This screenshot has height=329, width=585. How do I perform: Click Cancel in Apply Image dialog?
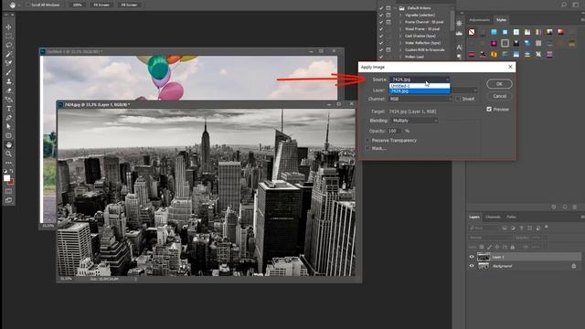point(499,96)
